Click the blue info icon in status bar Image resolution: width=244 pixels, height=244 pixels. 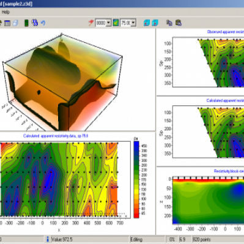pyautogui.click(x=48, y=239)
